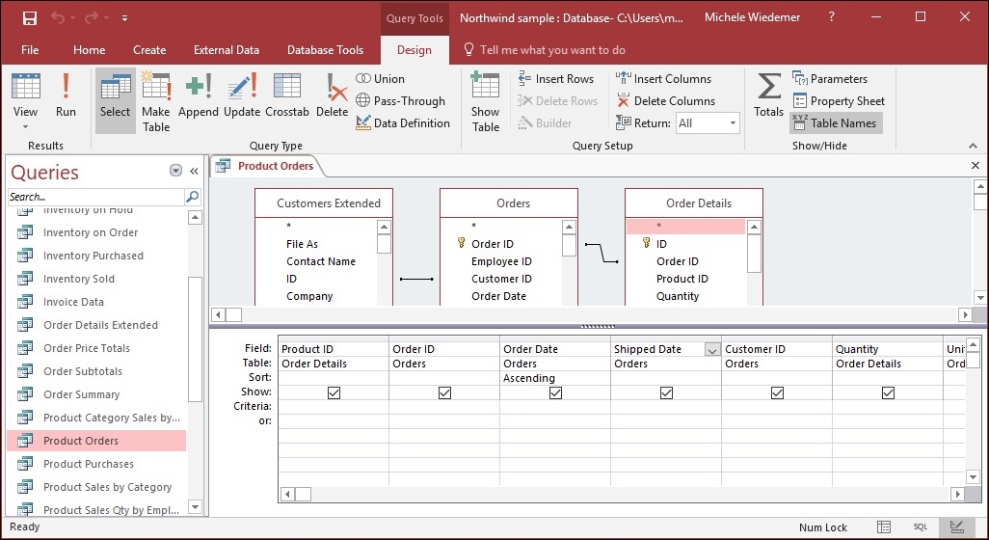Uncheck Show for Shipped Date column

click(666, 393)
